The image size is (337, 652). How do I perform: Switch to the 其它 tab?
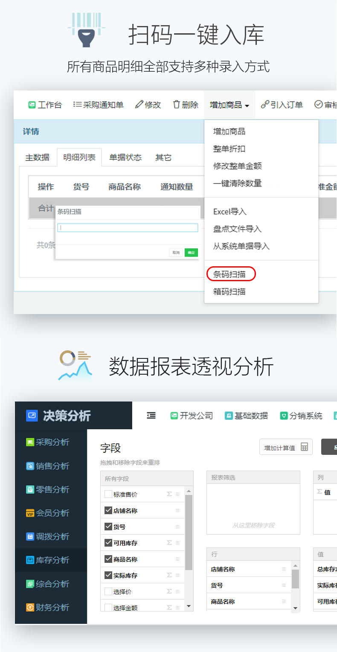[163, 157]
